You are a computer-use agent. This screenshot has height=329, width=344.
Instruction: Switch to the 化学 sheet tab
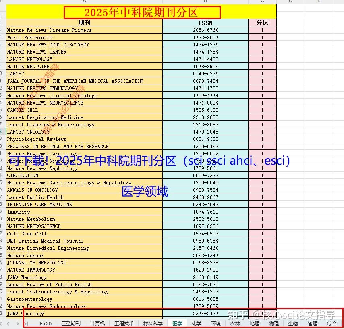(196, 323)
